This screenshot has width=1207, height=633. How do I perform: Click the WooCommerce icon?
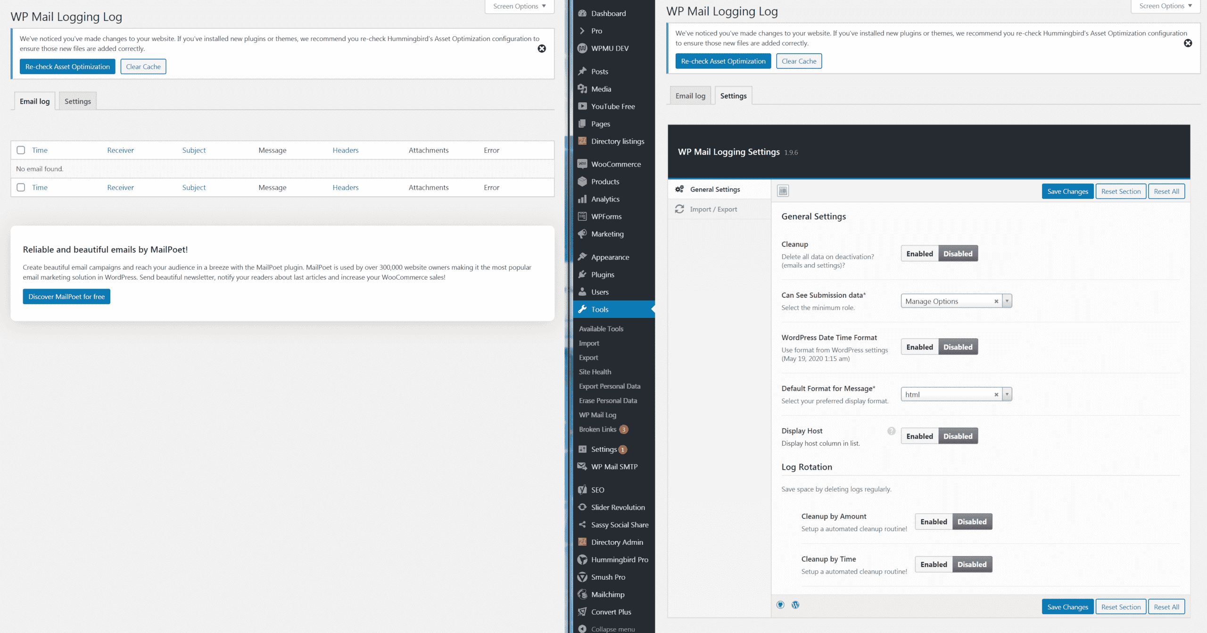coord(582,164)
